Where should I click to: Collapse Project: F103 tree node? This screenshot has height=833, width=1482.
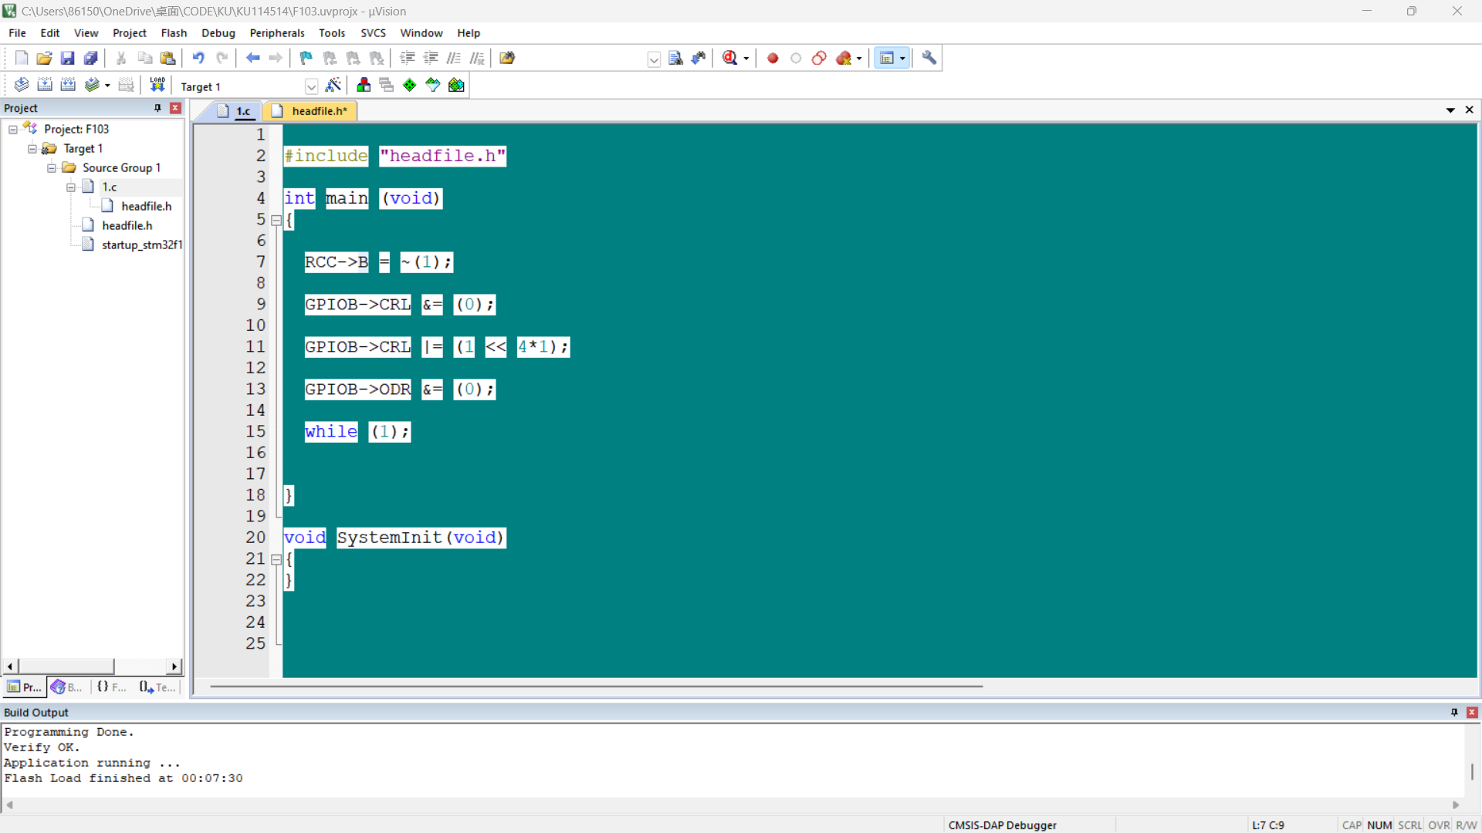[13, 130]
